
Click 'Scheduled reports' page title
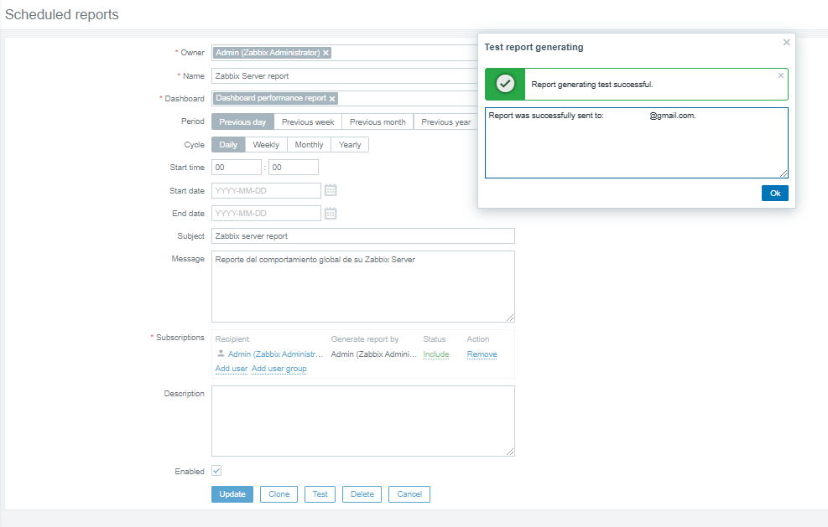click(62, 15)
